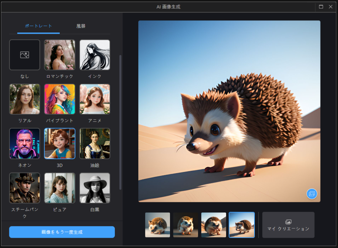Maximize the AI 画像生成 window
The height and width of the screenshot is (248, 338).
coord(321,7)
